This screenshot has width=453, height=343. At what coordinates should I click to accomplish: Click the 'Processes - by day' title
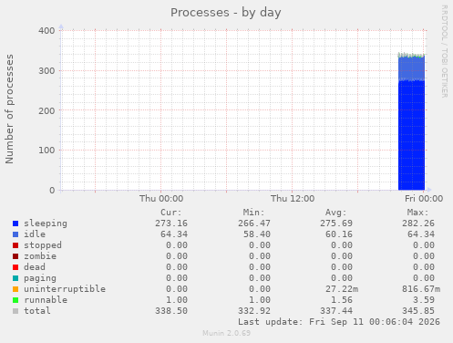pos(226,13)
